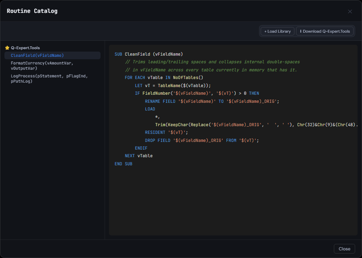Click the SUB CleanField declaration line
The height and width of the screenshot is (258, 362).
(x=149, y=54)
